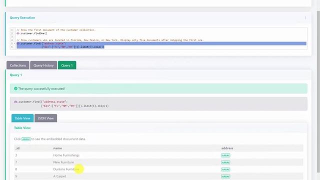Click the page vertical scrollbar

click(x=318, y=92)
